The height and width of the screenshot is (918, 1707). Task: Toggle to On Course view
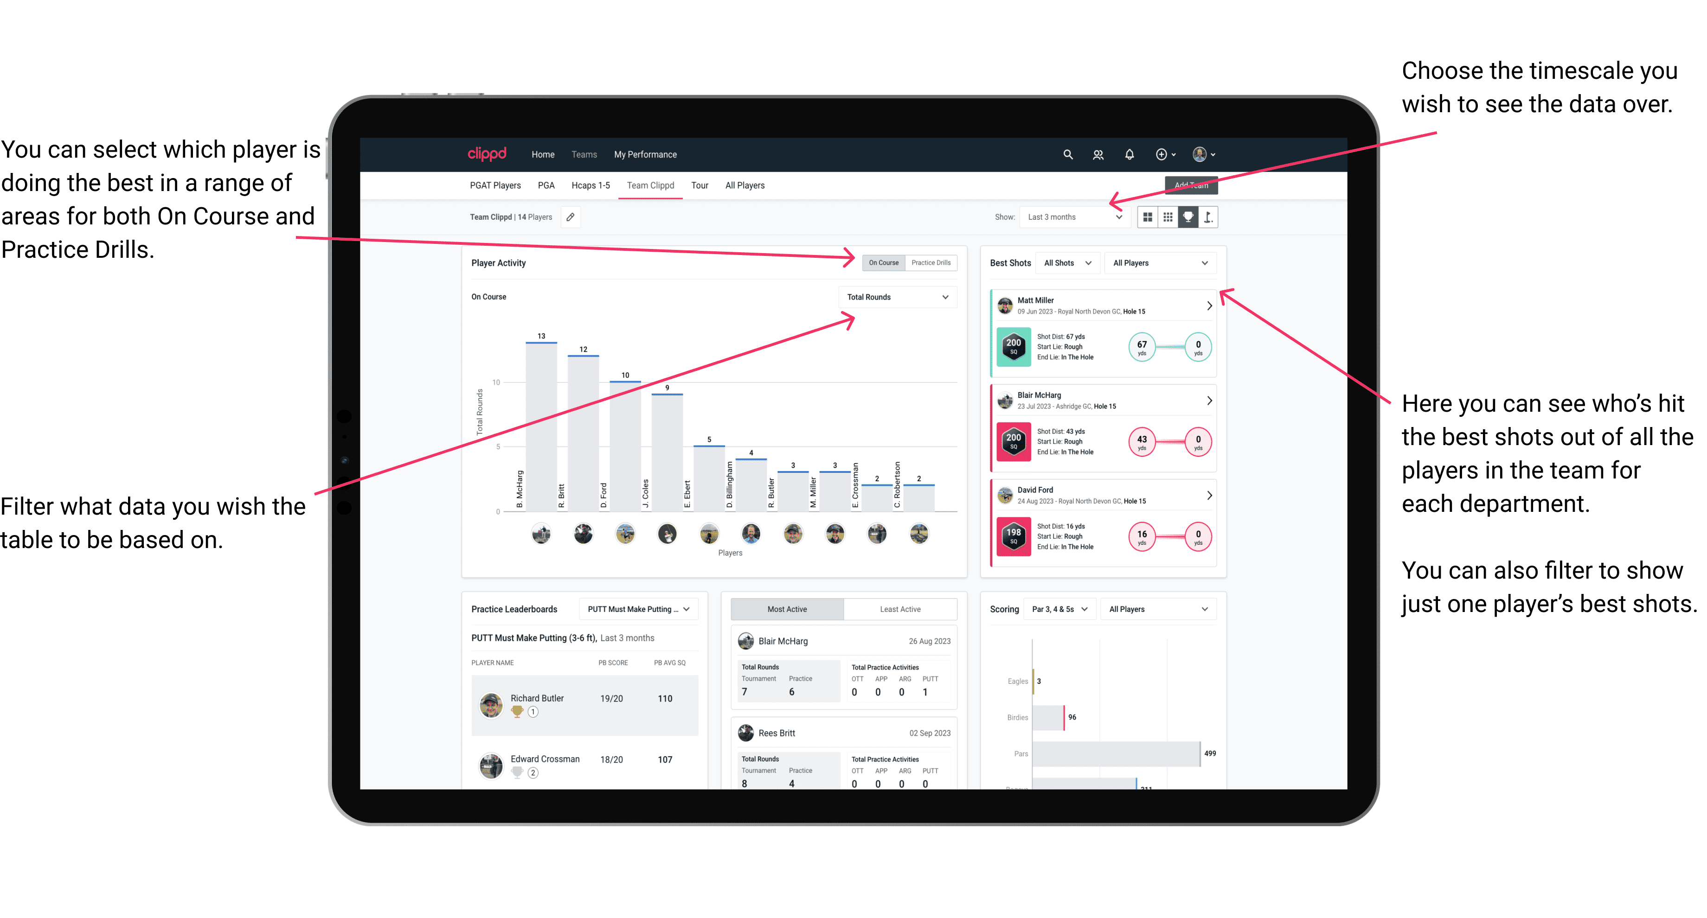pos(884,263)
